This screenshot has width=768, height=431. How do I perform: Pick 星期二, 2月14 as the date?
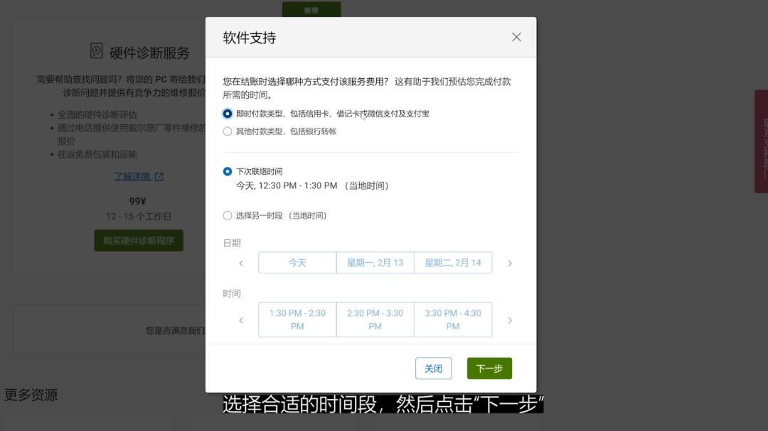click(x=453, y=263)
